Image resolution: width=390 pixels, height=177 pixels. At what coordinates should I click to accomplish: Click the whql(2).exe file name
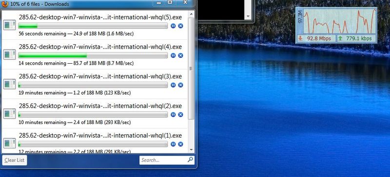pyautogui.click(x=100, y=106)
